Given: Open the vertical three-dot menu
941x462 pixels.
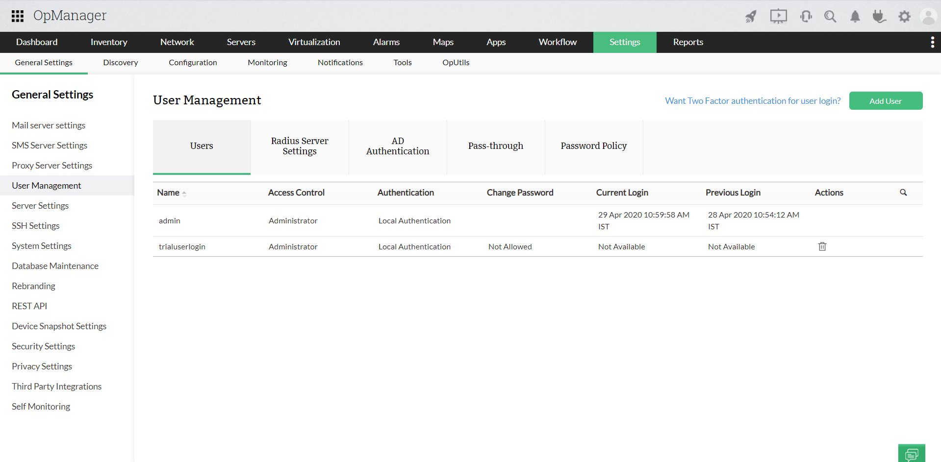Looking at the screenshot, I should [932, 42].
